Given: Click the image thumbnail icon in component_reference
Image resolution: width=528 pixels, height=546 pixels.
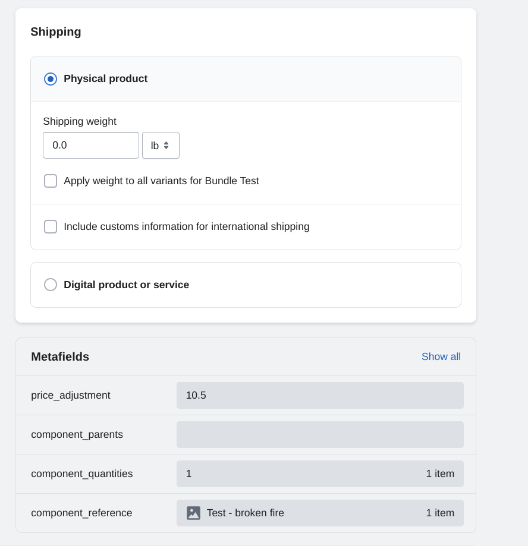Looking at the screenshot, I should [193, 512].
